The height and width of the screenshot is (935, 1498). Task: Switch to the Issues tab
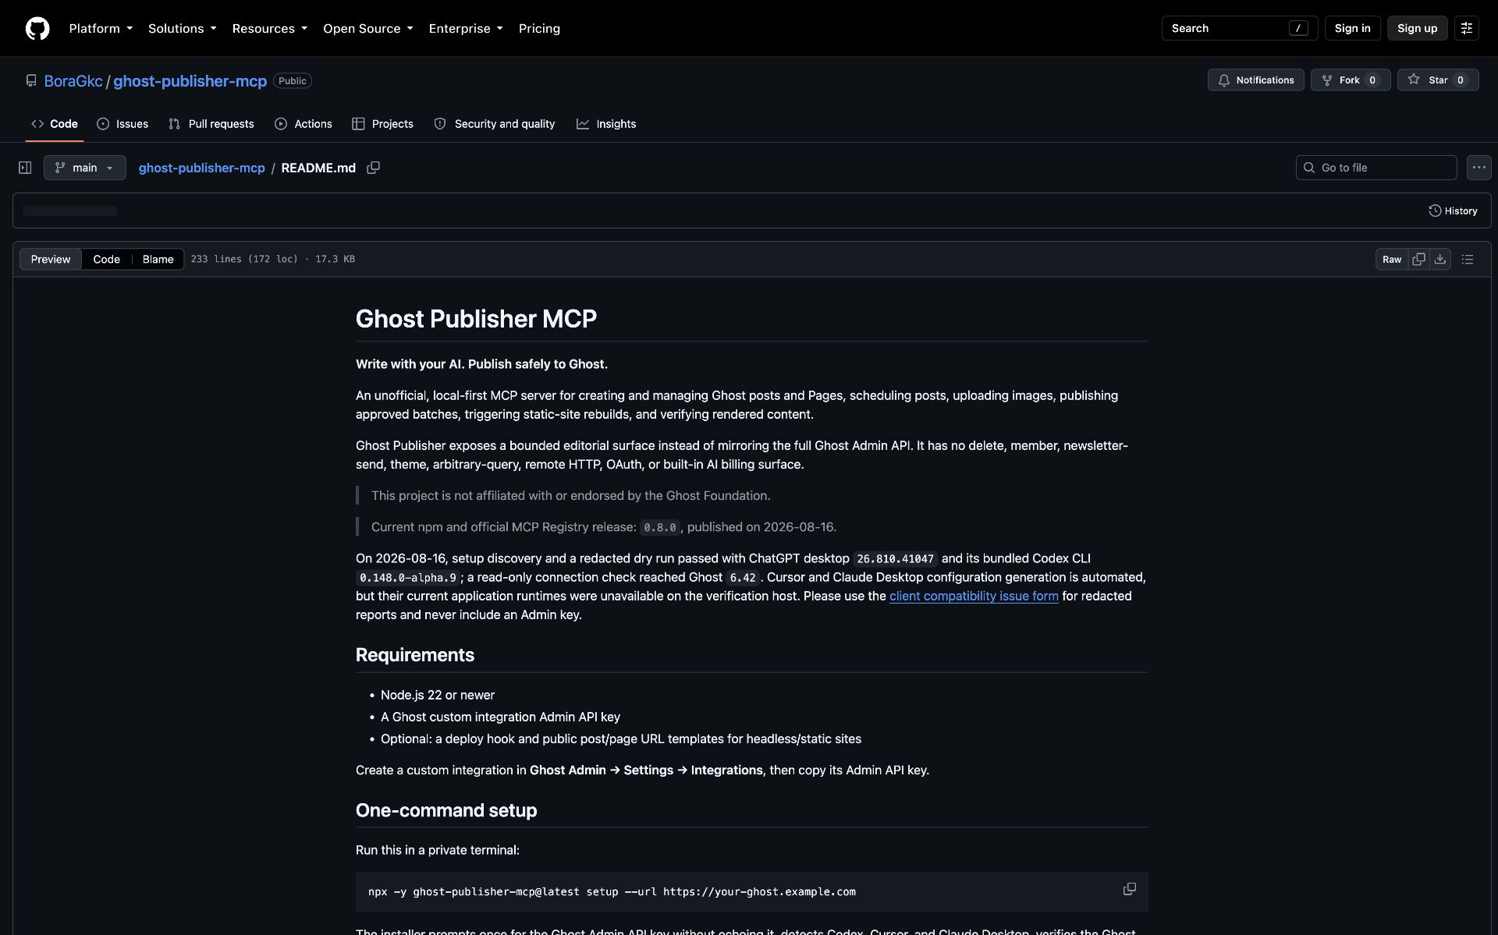coord(122,124)
